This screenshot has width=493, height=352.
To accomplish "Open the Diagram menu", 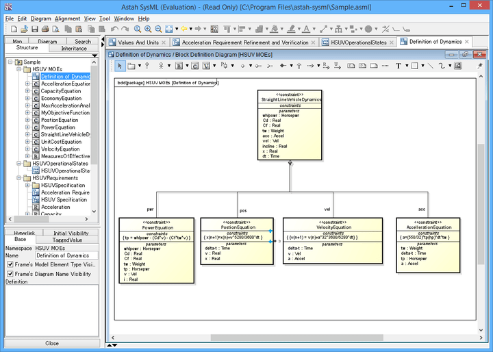I will click(40, 18).
